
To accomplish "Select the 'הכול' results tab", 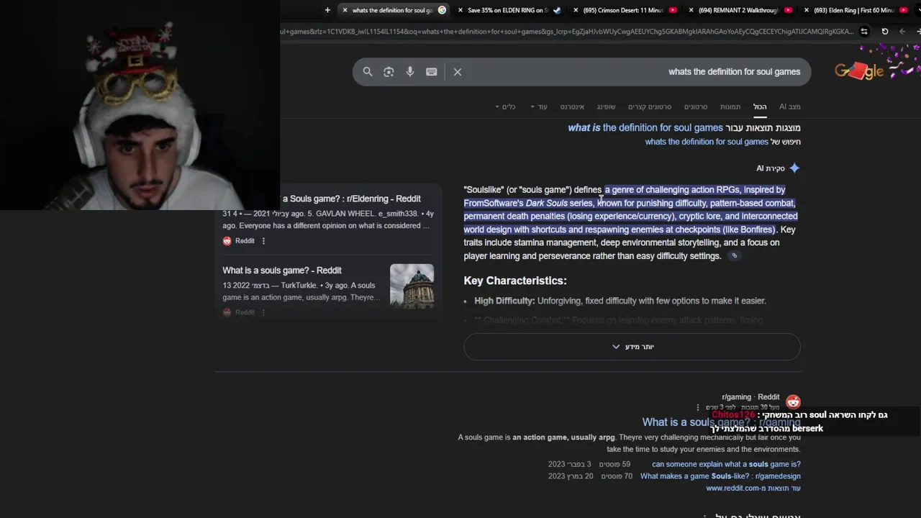I will click(x=760, y=106).
